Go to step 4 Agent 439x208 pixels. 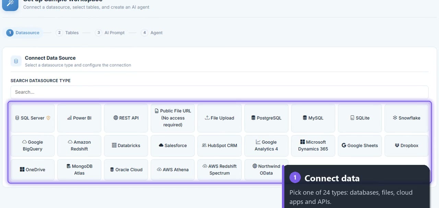(152, 33)
